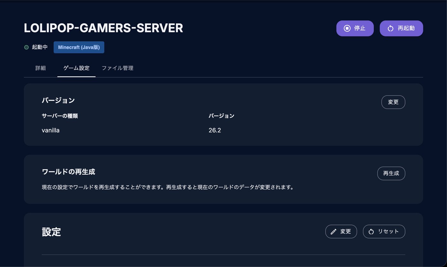Click the Minecraft (Java版) badge

tap(79, 47)
